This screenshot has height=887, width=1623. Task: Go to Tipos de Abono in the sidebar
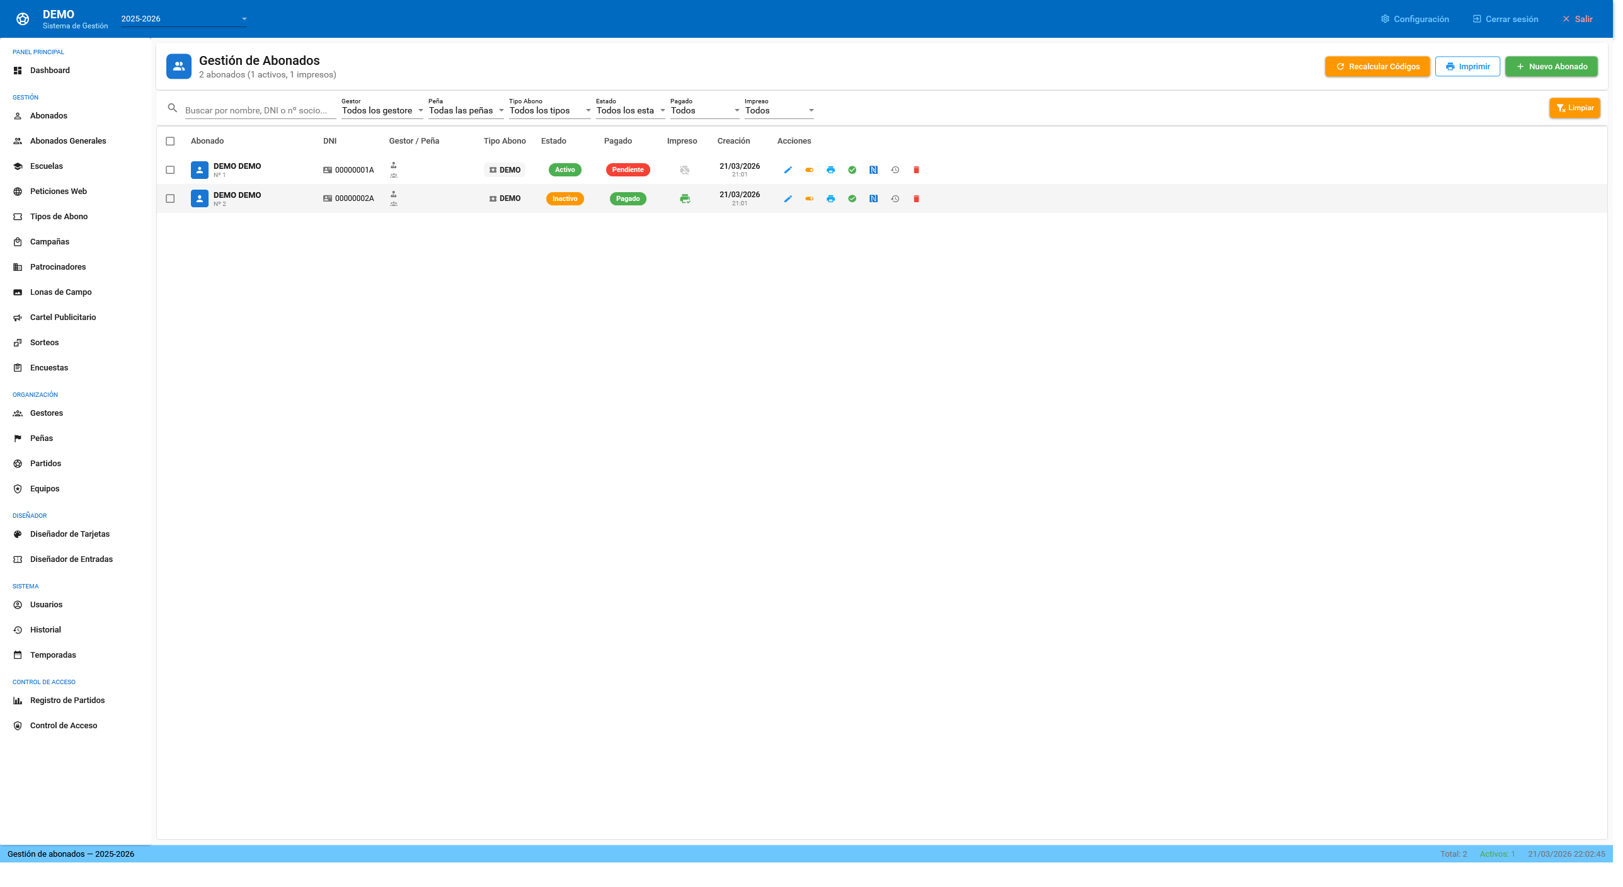(x=59, y=217)
